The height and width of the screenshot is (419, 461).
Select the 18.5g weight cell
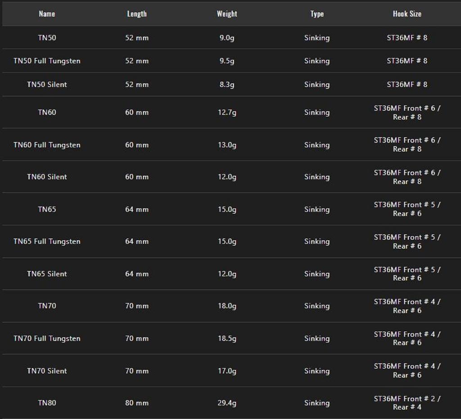coord(227,338)
